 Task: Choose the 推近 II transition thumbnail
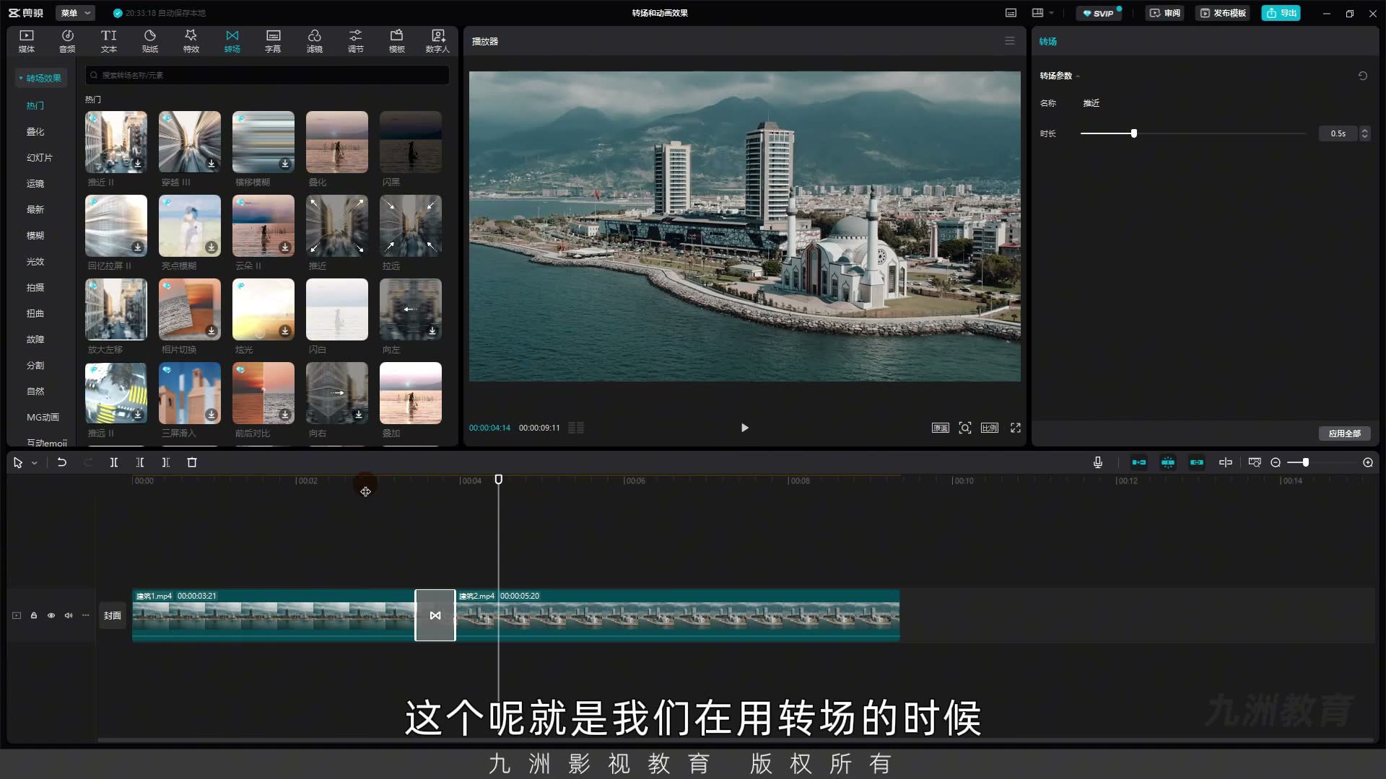[x=116, y=142]
